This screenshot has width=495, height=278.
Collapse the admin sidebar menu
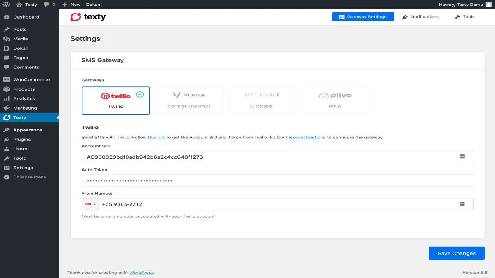25,177
